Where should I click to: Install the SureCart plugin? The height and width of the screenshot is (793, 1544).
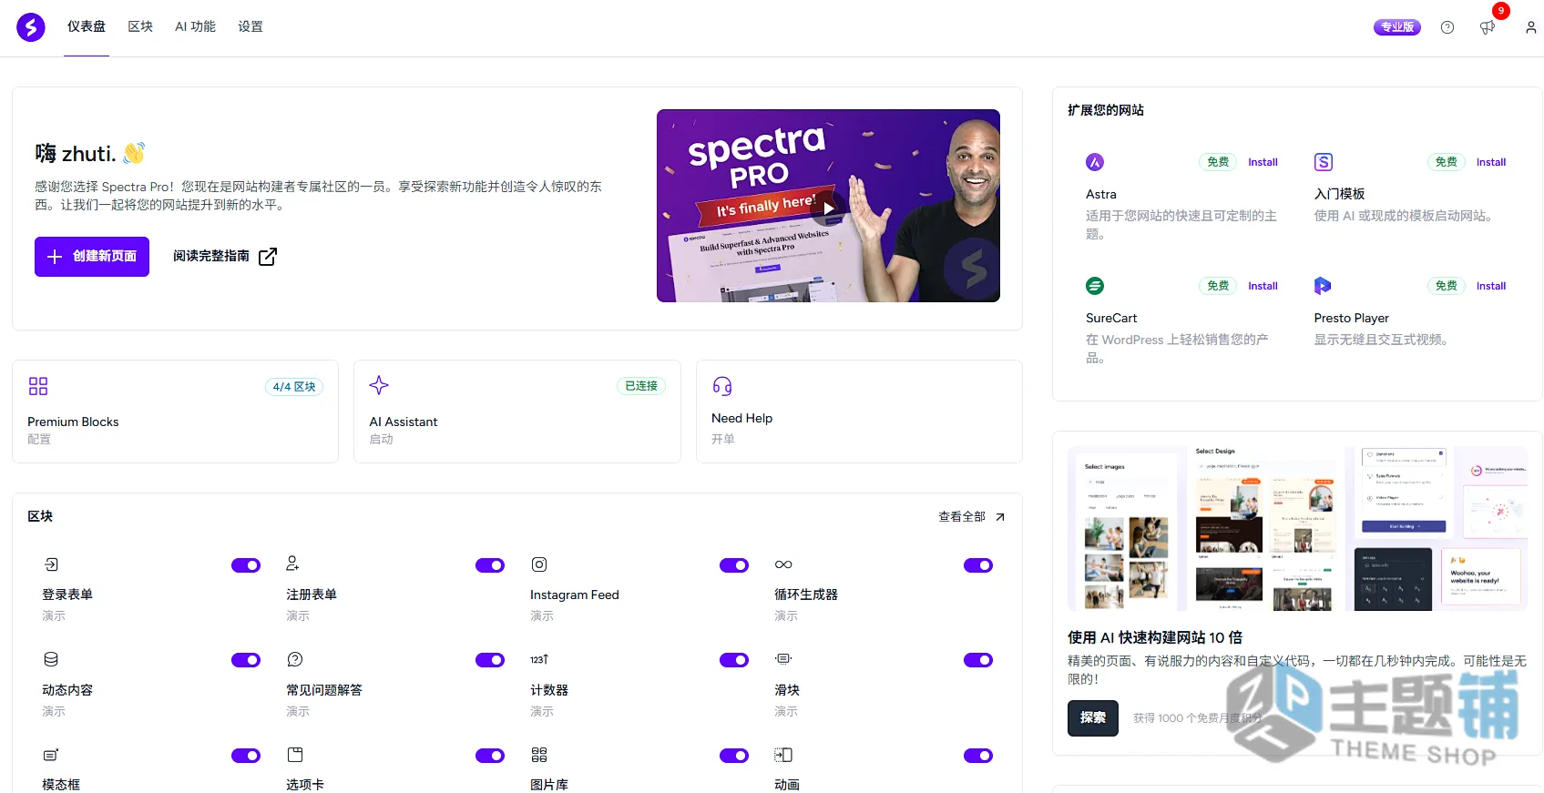point(1263,286)
